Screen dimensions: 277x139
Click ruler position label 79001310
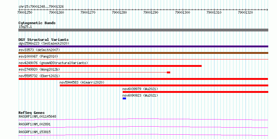(214, 12)
